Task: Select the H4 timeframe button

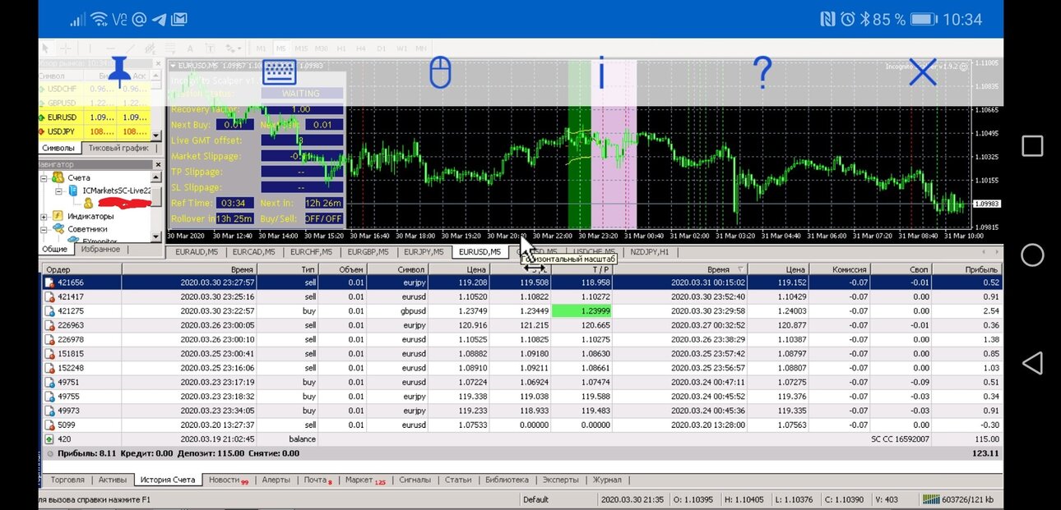Action: tap(361, 48)
